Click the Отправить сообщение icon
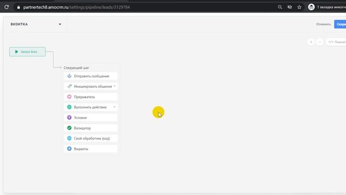This screenshot has width=346, height=195. pyautogui.click(x=69, y=76)
